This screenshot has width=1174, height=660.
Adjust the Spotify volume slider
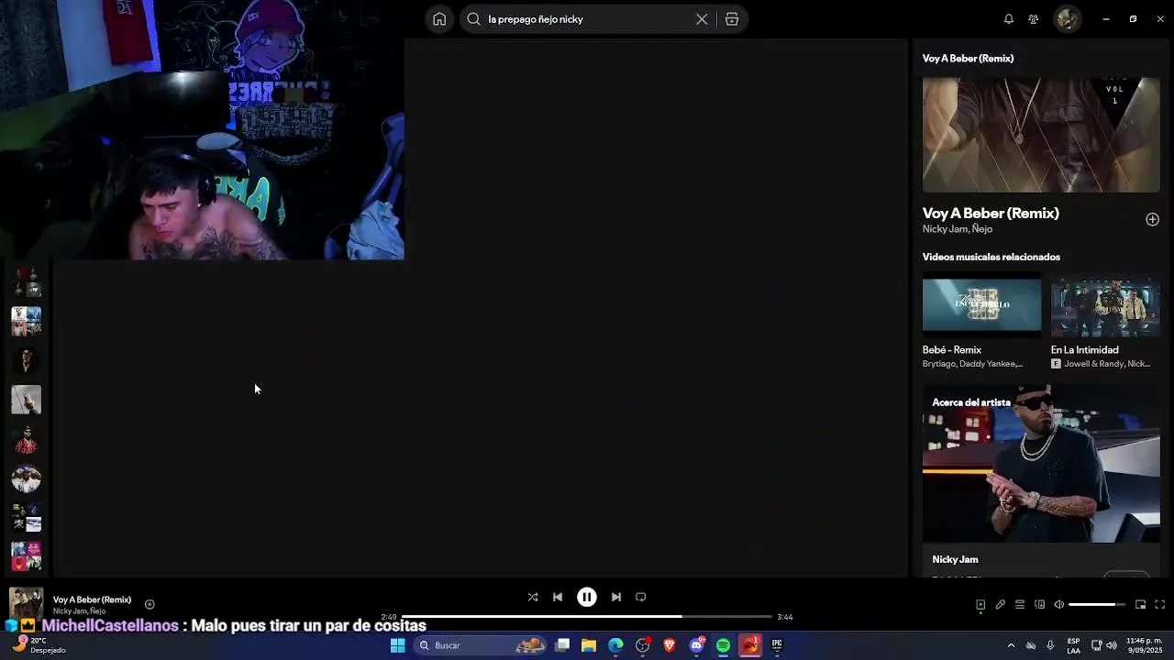[x=1097, y=604]
